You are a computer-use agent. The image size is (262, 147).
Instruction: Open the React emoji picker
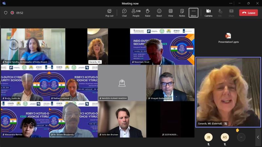[159, 13]
